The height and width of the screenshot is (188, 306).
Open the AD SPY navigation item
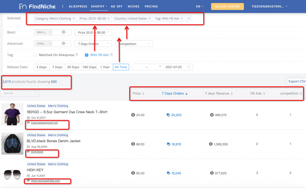pyautogui.click(x=117, y=7)
